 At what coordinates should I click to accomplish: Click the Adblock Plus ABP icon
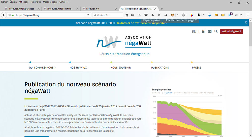pyautogui.click(x=183, y=15)
